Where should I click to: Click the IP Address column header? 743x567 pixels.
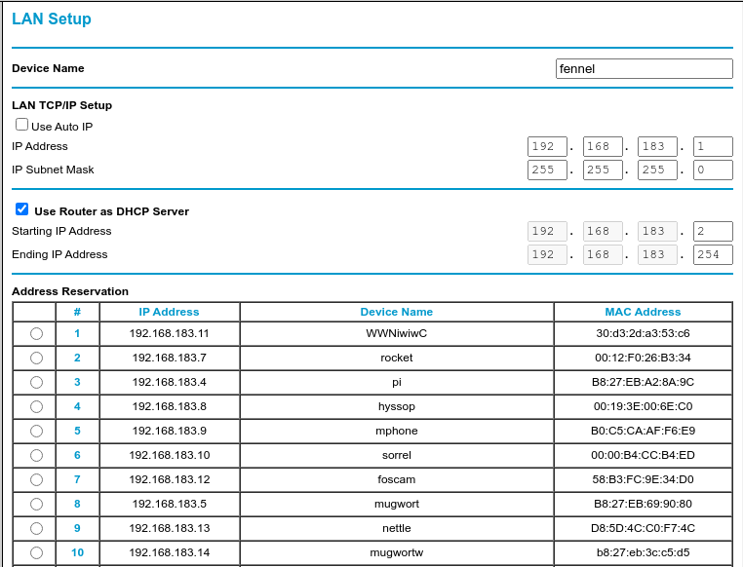[169, 312]
